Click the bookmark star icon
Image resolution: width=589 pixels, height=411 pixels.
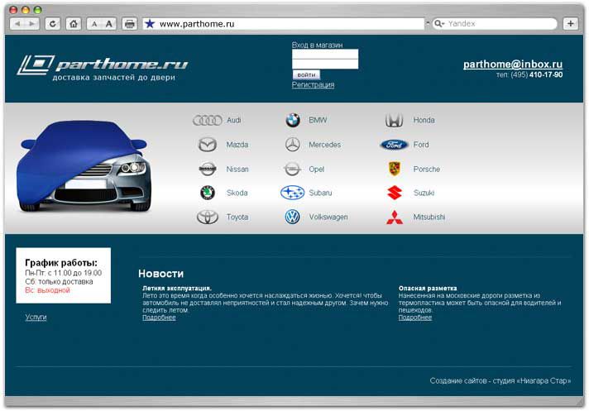(x=150, y=24)
